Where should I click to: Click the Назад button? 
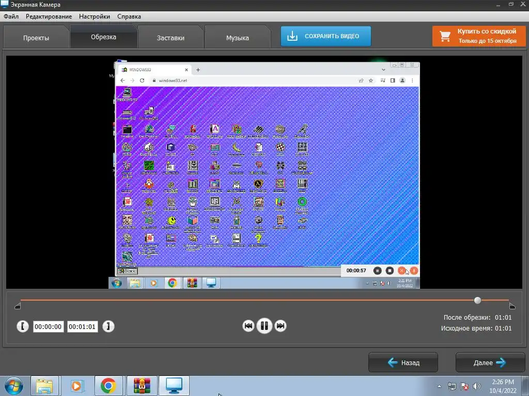(x=403, y=362)
